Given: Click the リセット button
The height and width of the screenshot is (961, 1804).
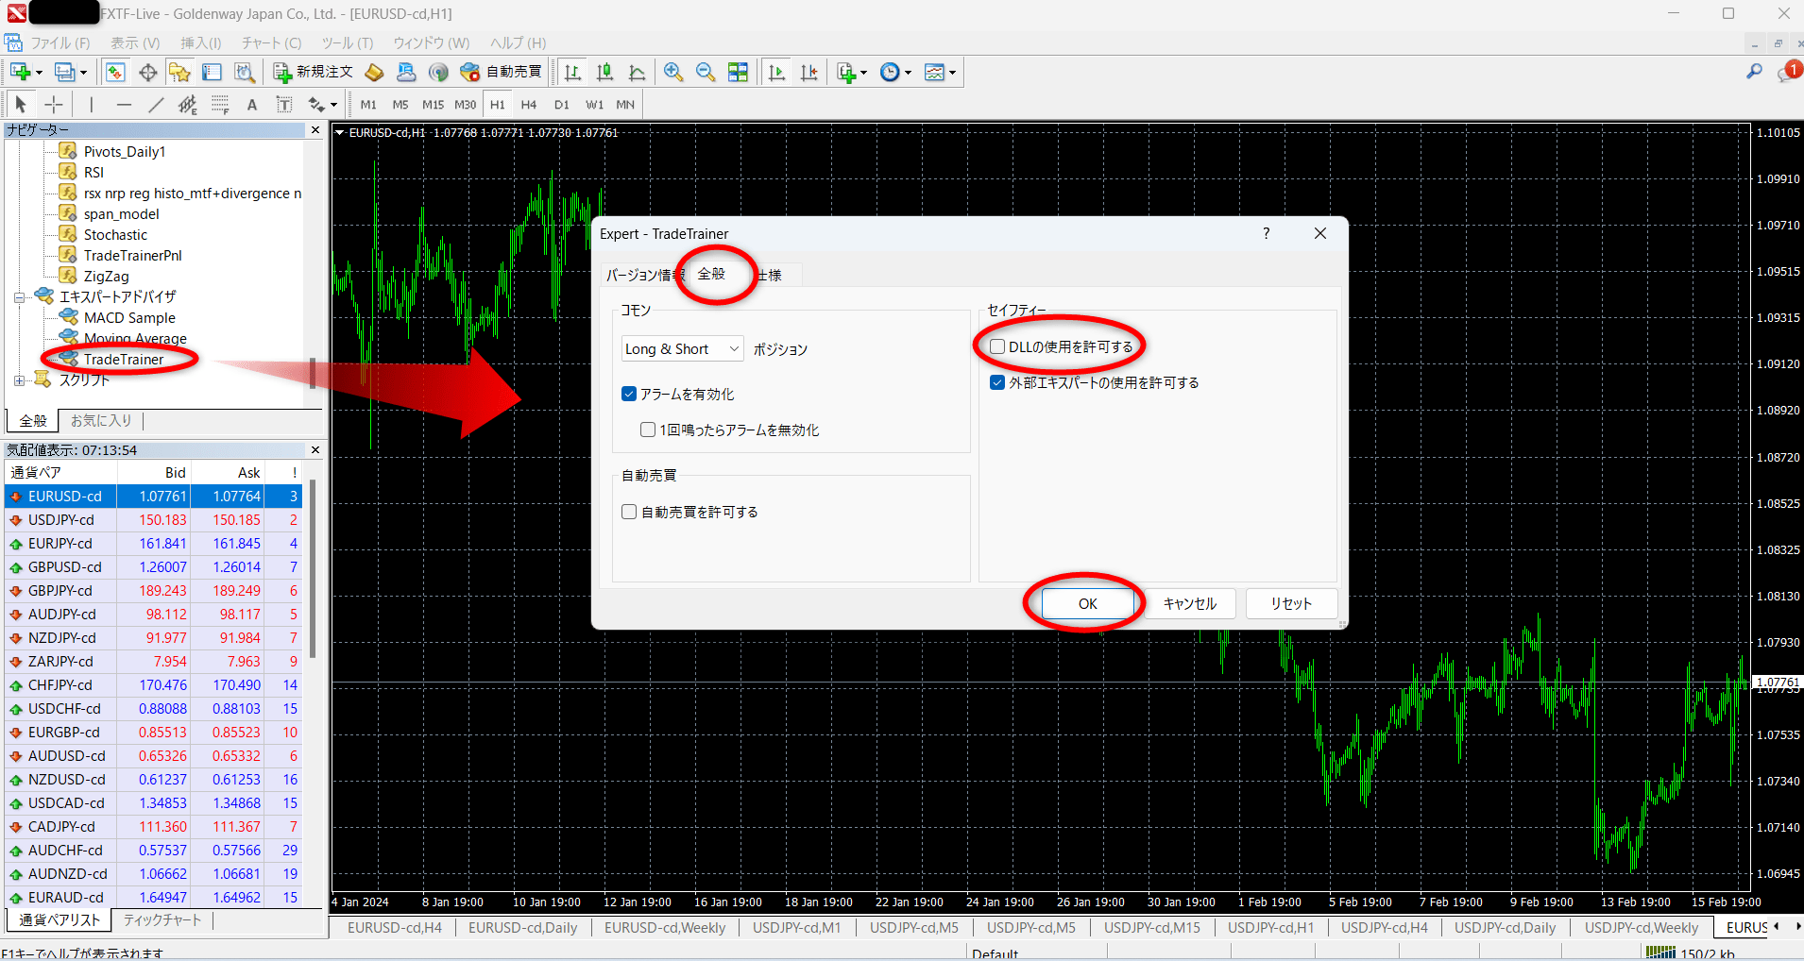Looking at the screenshot, I should click(1290, 603).
